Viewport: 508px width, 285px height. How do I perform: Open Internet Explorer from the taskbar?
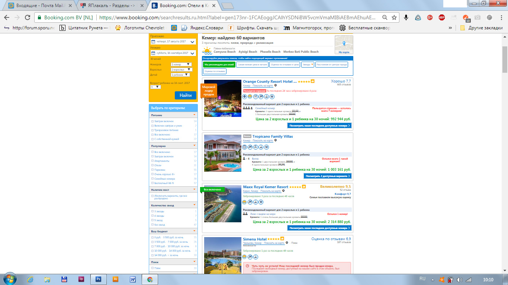pyautogui.click(x=30, y=279)
